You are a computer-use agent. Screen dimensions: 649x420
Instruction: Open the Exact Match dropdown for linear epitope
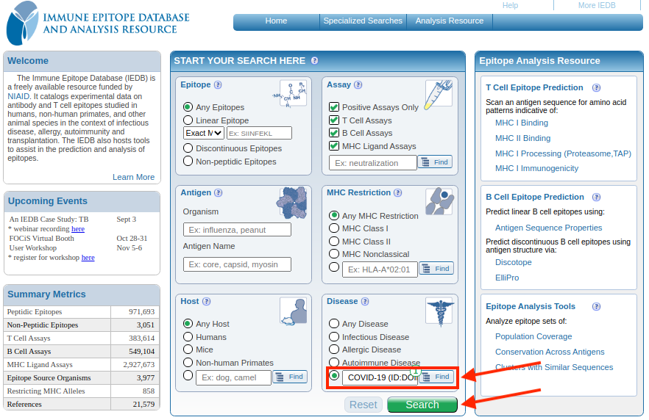(204, 133)
